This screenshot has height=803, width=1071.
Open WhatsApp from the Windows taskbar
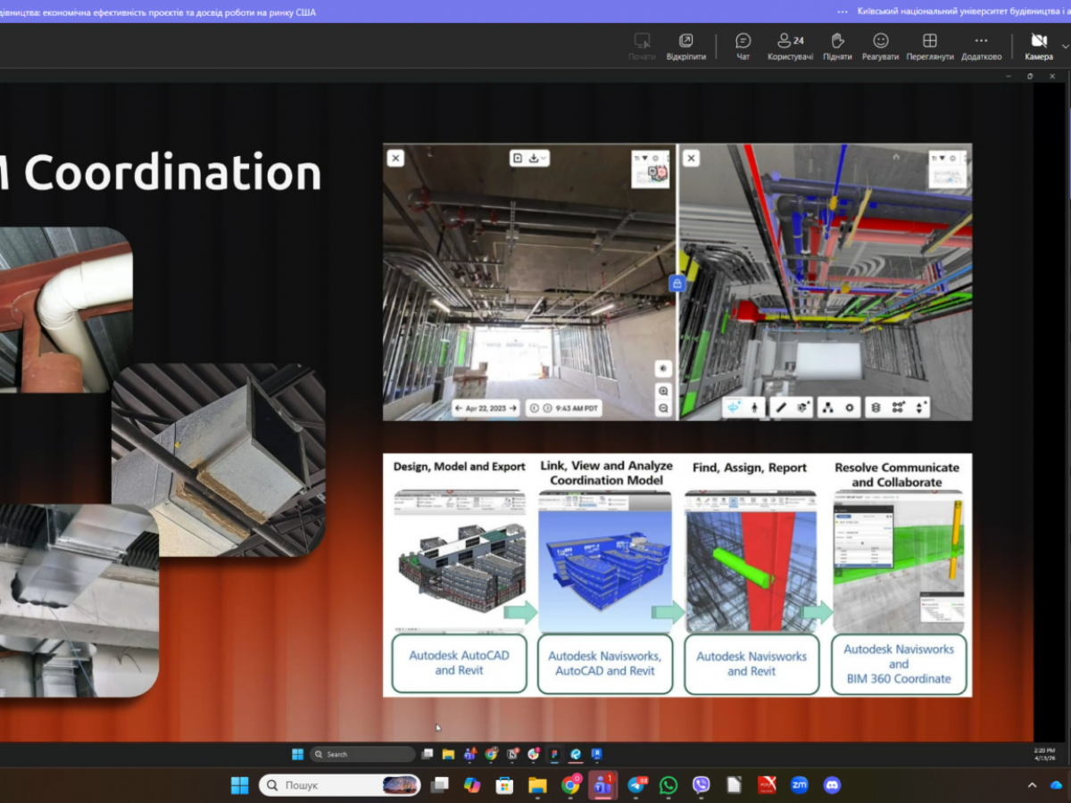point(668,785)
